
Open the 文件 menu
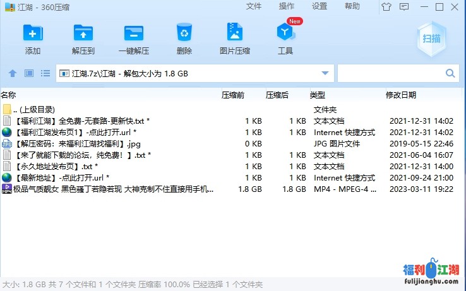253,6
